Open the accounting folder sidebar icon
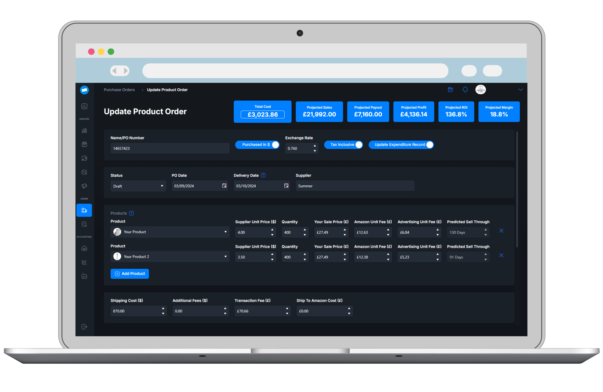 pos(84,276)
